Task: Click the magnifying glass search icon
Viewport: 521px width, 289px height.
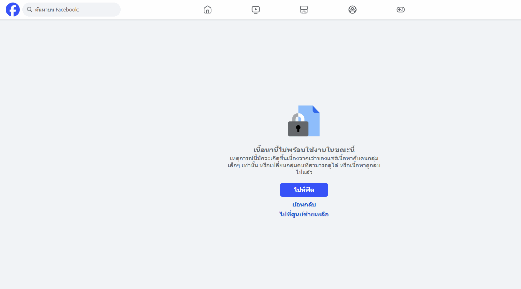Action: [29, 10]
